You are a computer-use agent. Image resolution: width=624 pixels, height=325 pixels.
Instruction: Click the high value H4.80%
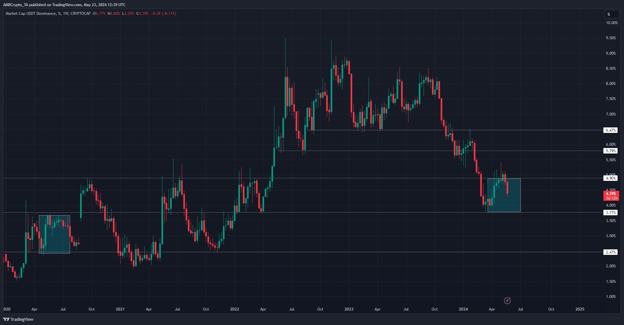(114, 14)
